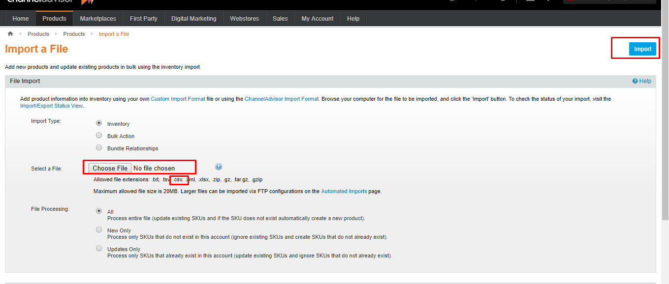The image size is (669, 284).
Task: Click the Choose File button
Action: (110, 168)
